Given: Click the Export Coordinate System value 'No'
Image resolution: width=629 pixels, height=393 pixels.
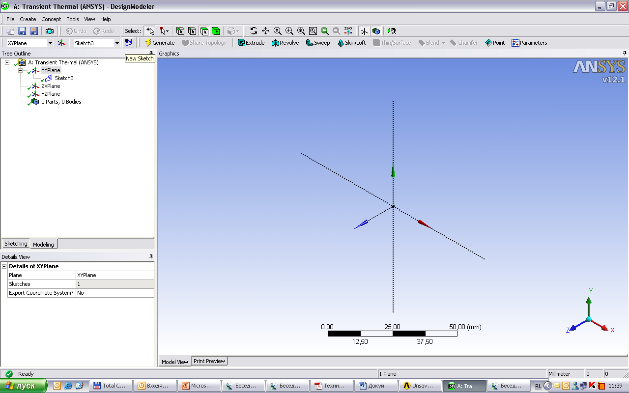Looking at the screenshot, I should click(115, 293).
